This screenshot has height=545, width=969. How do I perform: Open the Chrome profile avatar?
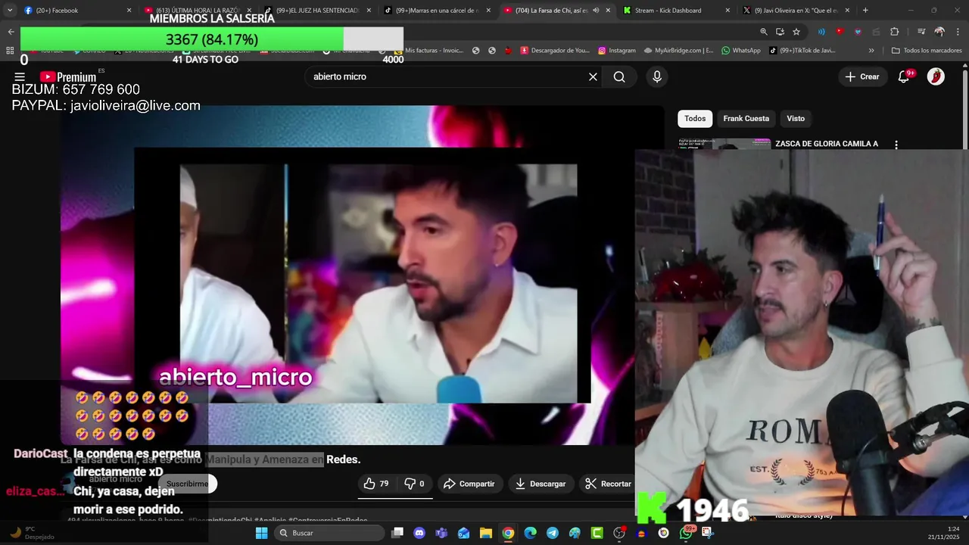coord(939,32)
